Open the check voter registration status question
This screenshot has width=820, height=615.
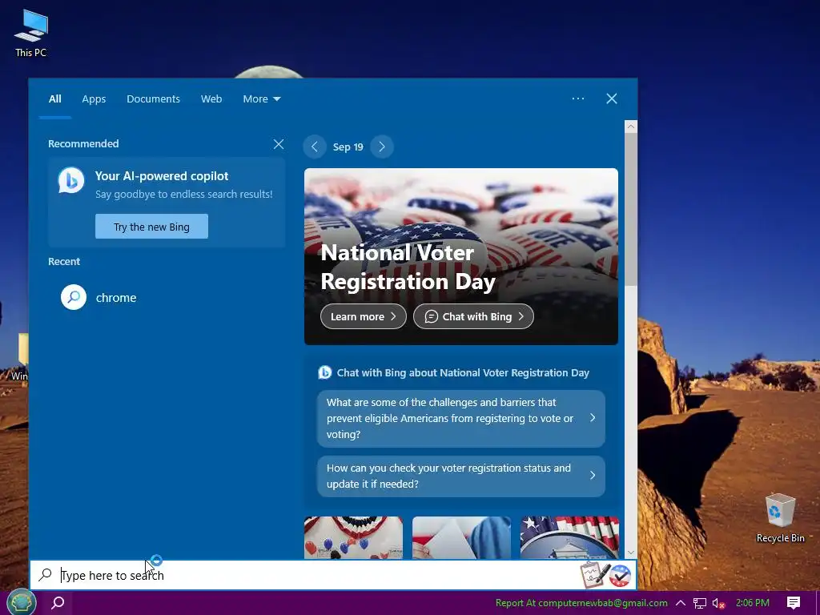[460, 476]
